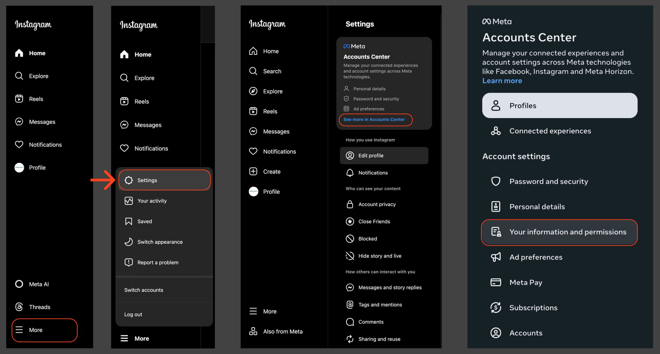Click See more in Accounts Center

374,120
